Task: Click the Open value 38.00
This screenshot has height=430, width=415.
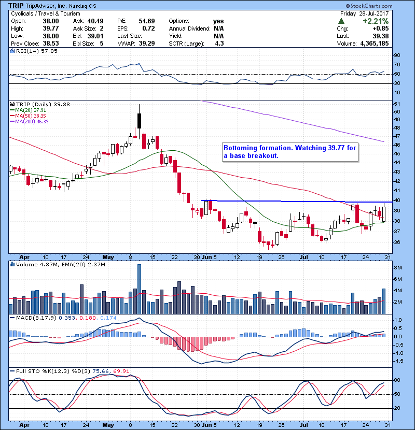Action: tap(51, 21)
